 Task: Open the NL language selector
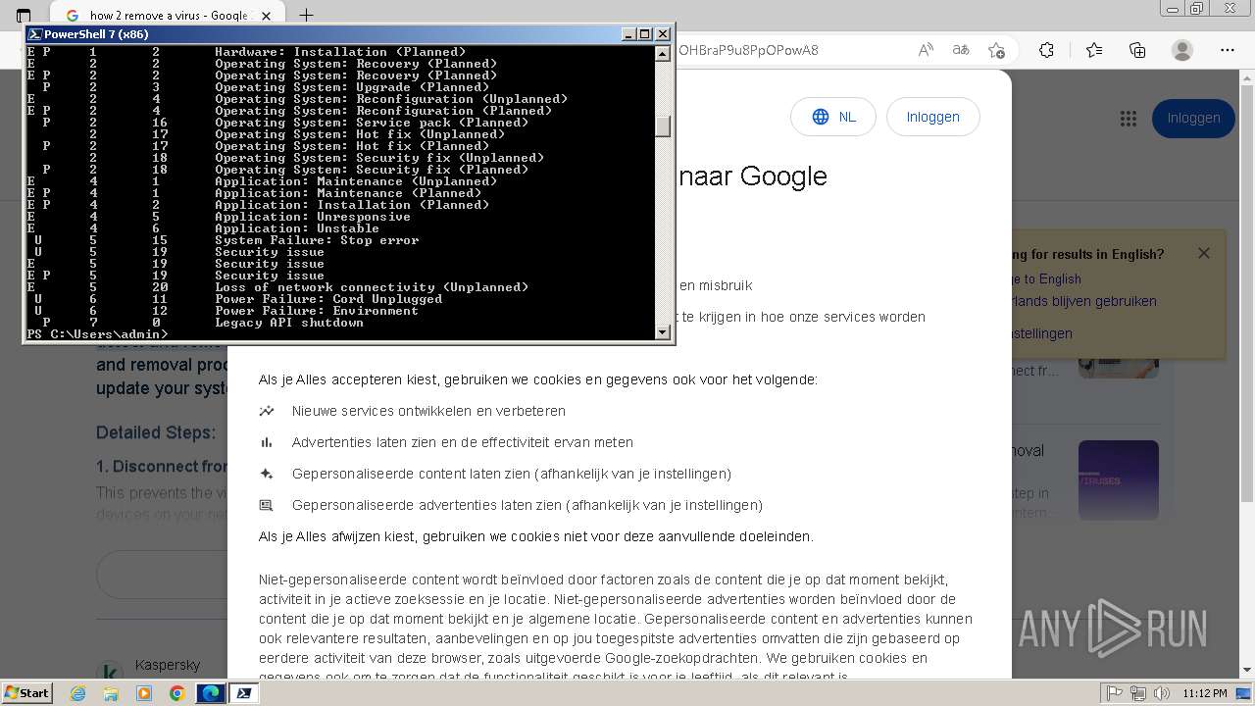(x=833, y=117)
